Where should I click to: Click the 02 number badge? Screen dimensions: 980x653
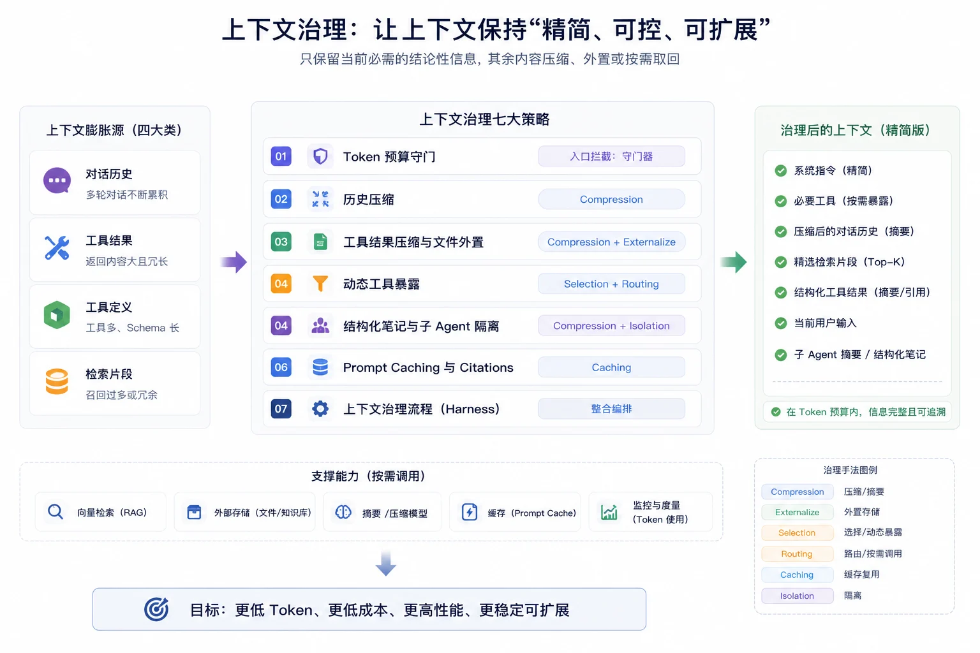281,199
